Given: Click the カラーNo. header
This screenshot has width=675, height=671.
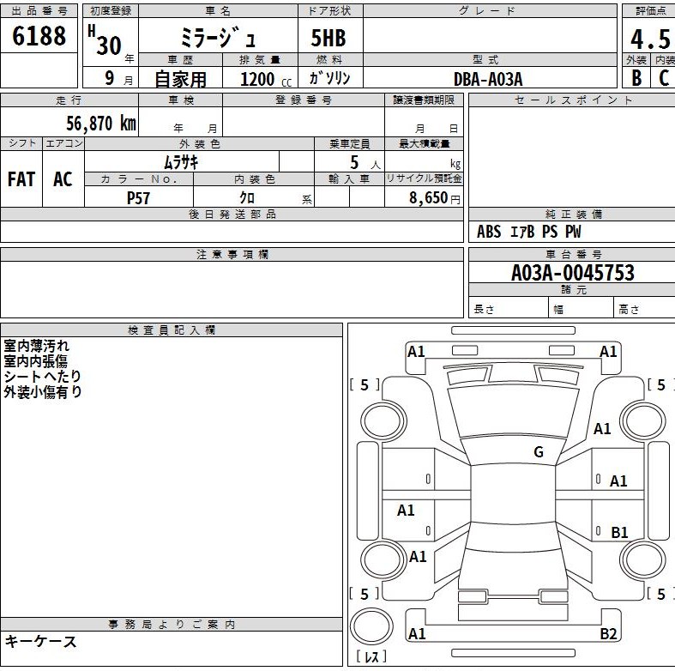Looking at the screenshot, I should (139, 178).
